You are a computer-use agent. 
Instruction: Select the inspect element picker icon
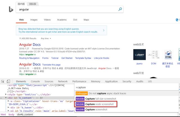tap(3, 81)
